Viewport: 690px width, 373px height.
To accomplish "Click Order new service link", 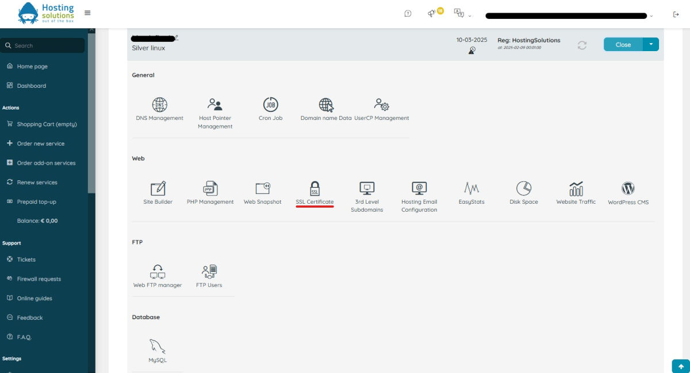I will pyautogui.click(x=40, y=143).
